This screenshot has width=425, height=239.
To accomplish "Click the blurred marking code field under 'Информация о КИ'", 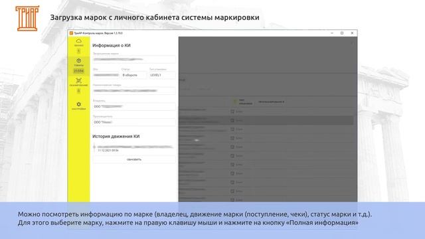I will pyautogui.click(x=134, y=59).
